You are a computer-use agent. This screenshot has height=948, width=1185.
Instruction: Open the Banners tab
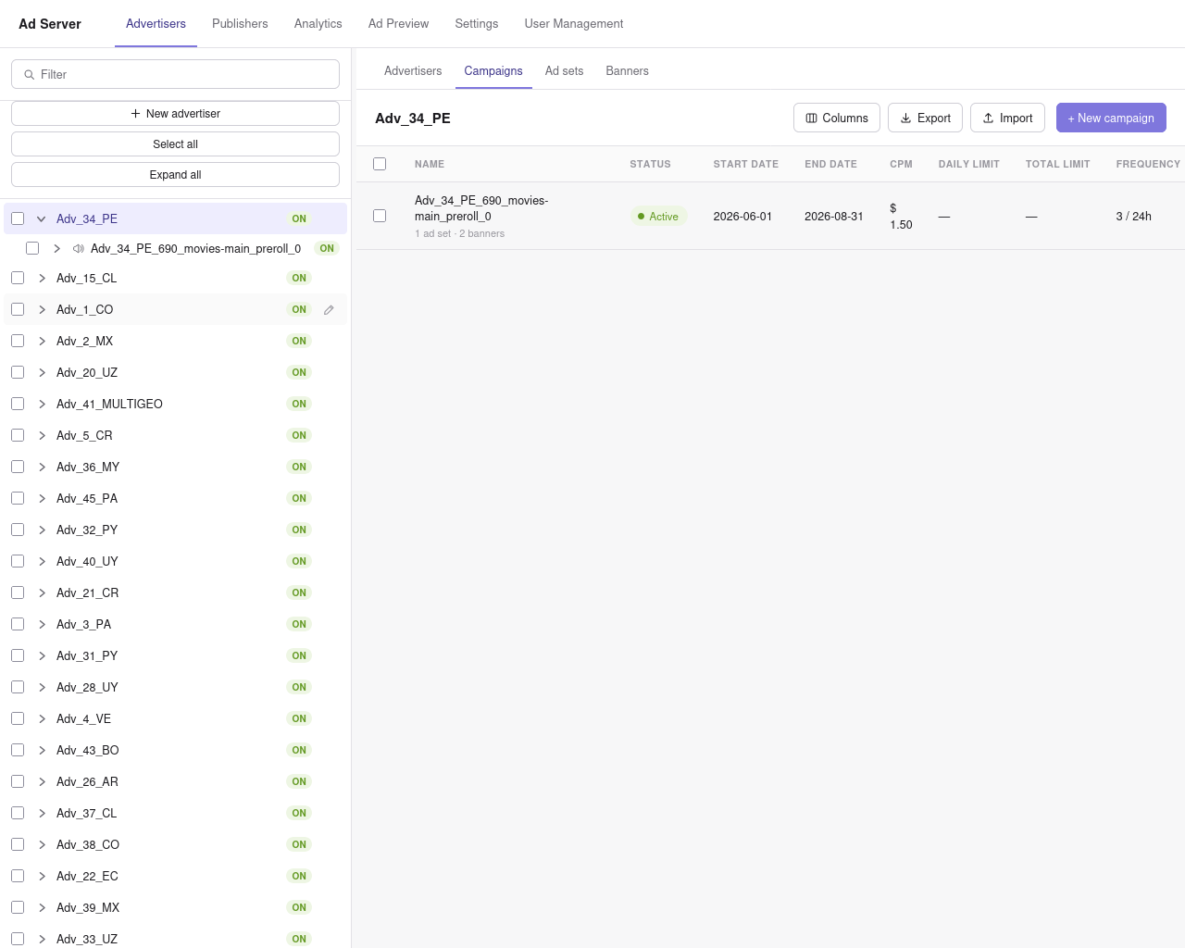pyautogui.click(x=628, y=71)
